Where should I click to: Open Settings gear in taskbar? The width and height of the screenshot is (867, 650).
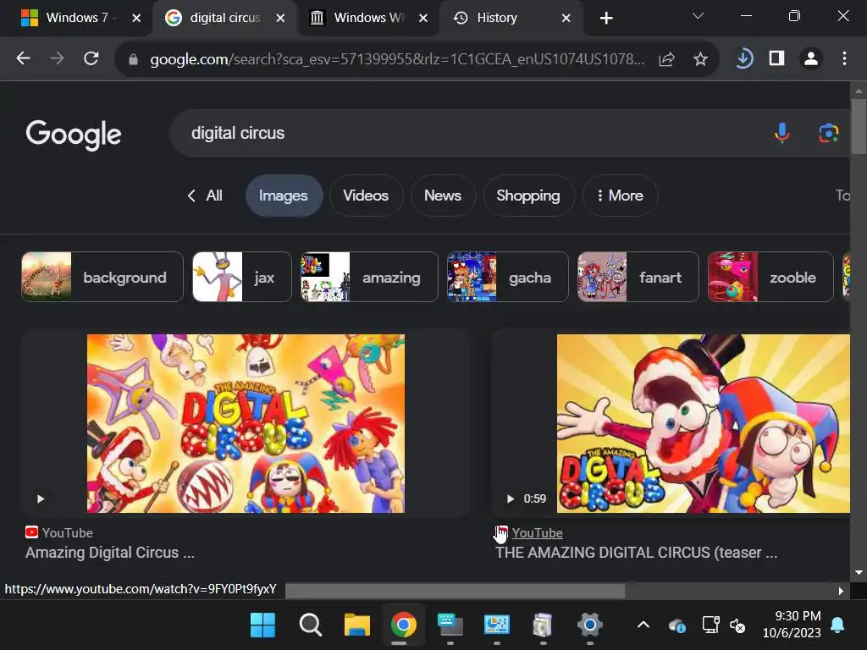tap(589, 625)
